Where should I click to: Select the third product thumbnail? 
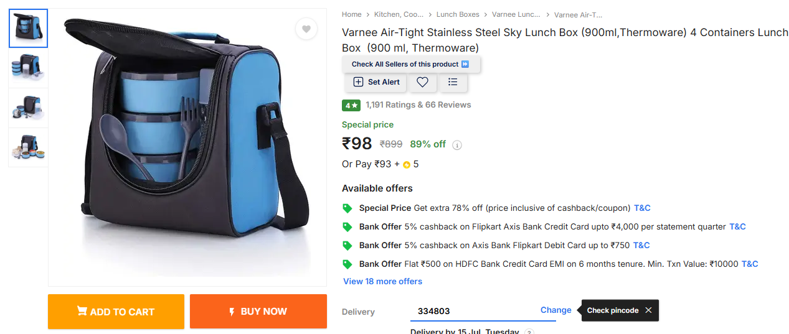[x=28, y=108]
